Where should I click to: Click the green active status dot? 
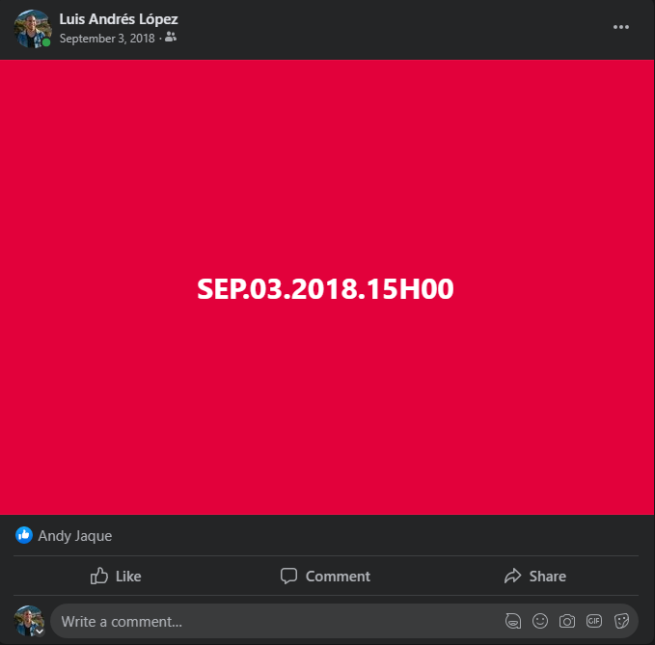[x=46, y=42]
